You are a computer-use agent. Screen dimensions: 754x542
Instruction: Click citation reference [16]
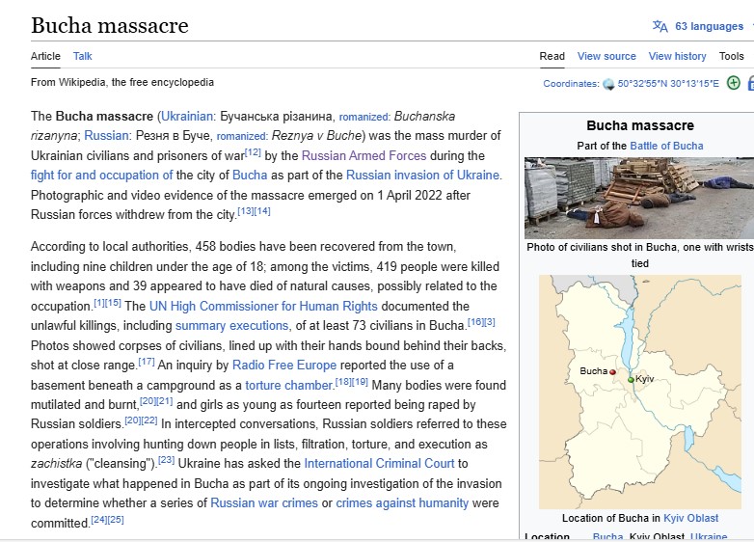pyautogui.click(x=475, y=322)
